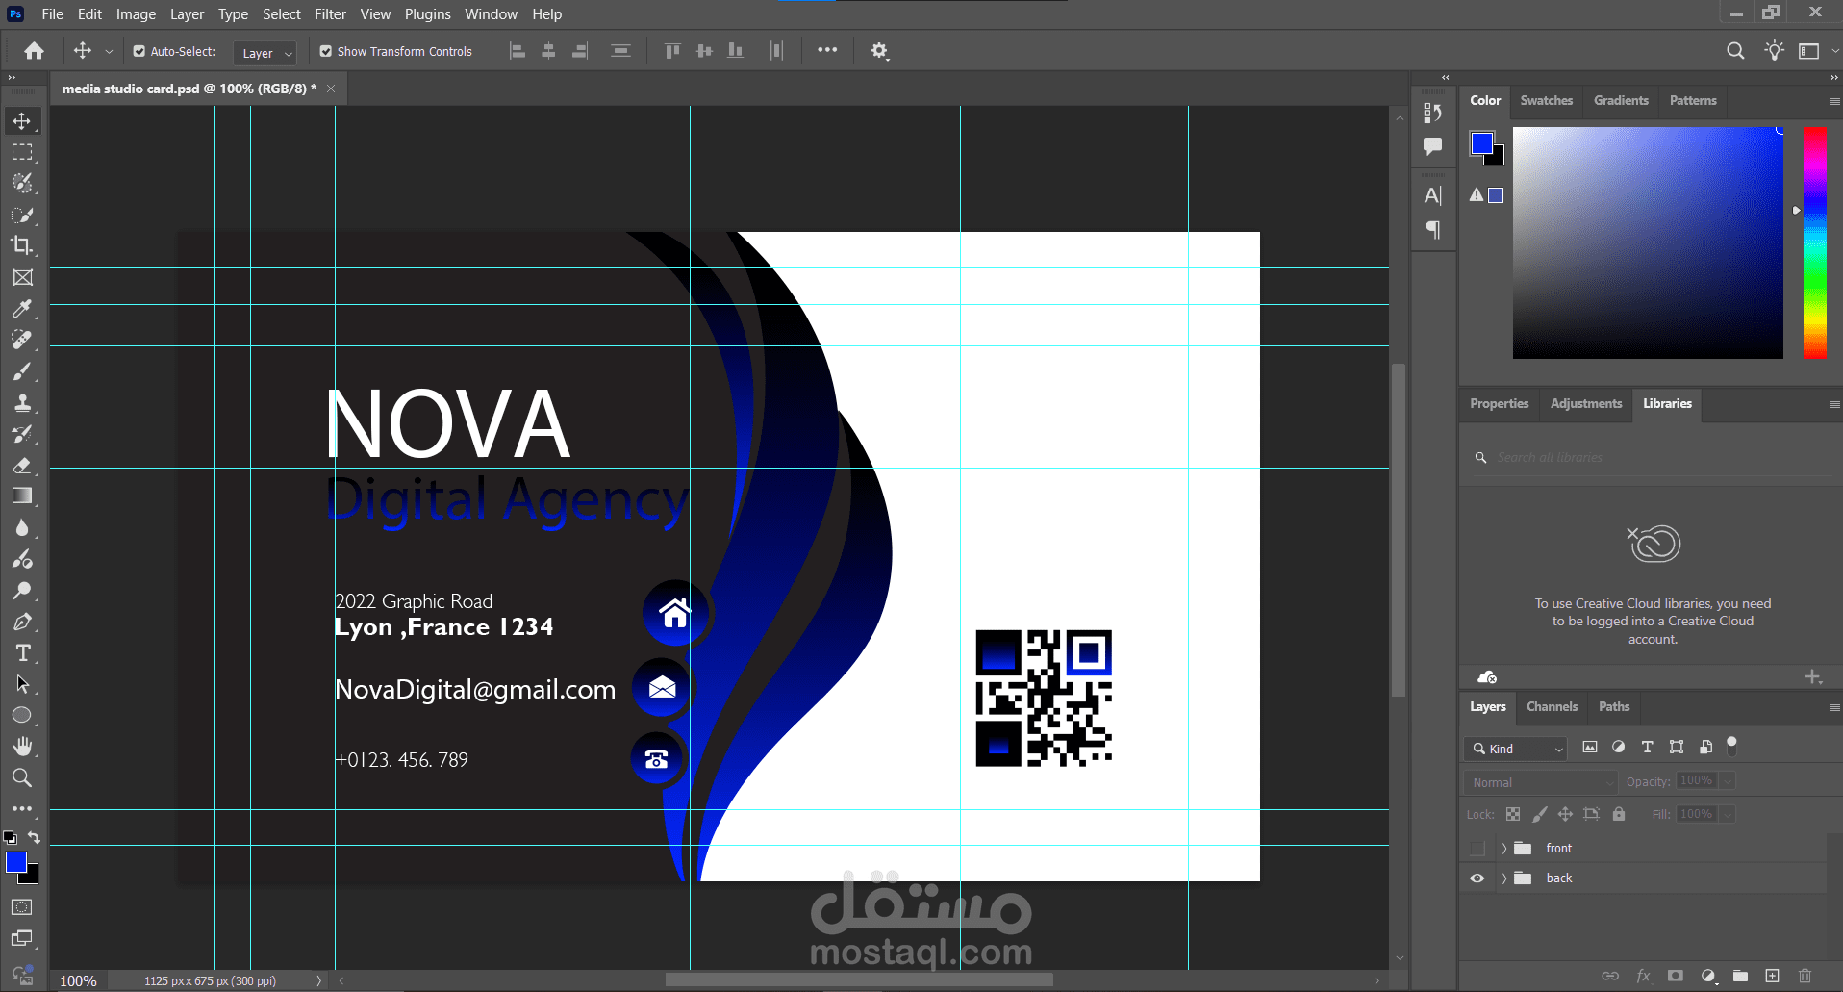Delete layer with trash icon

(1805, 976)
